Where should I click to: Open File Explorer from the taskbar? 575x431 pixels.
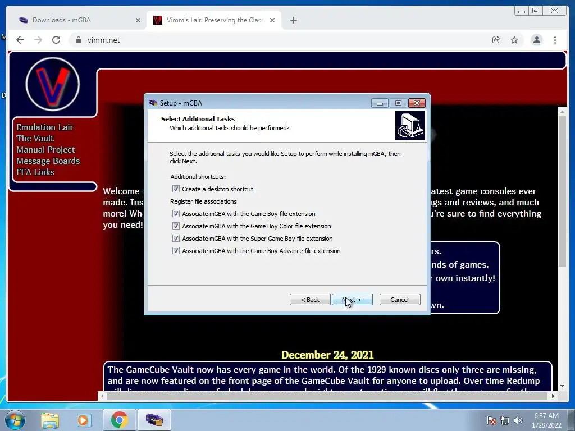click(x=50, y=420)
